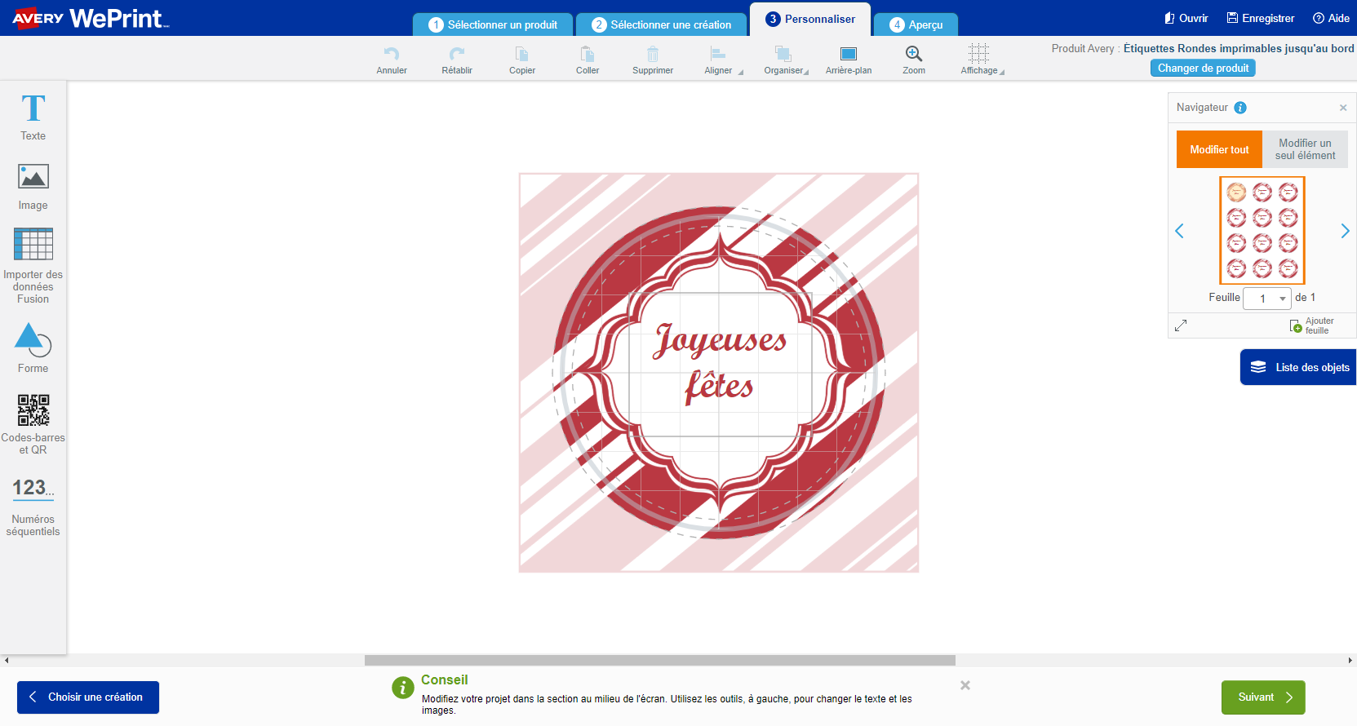Open Codes-barres et QR tool

[33, 424]
